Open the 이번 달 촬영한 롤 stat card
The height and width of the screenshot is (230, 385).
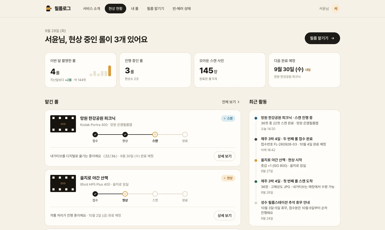coord(80,70)
